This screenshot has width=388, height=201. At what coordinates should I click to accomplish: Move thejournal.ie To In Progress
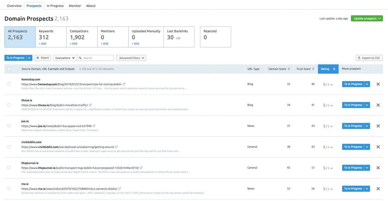coord(353,168)
